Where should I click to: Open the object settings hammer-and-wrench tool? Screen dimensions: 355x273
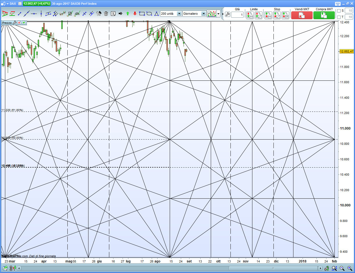pos(99,14)
